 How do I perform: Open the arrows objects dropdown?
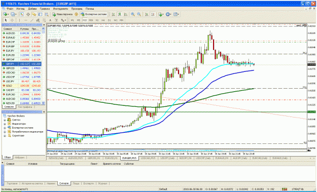click(x=63, y=20)
